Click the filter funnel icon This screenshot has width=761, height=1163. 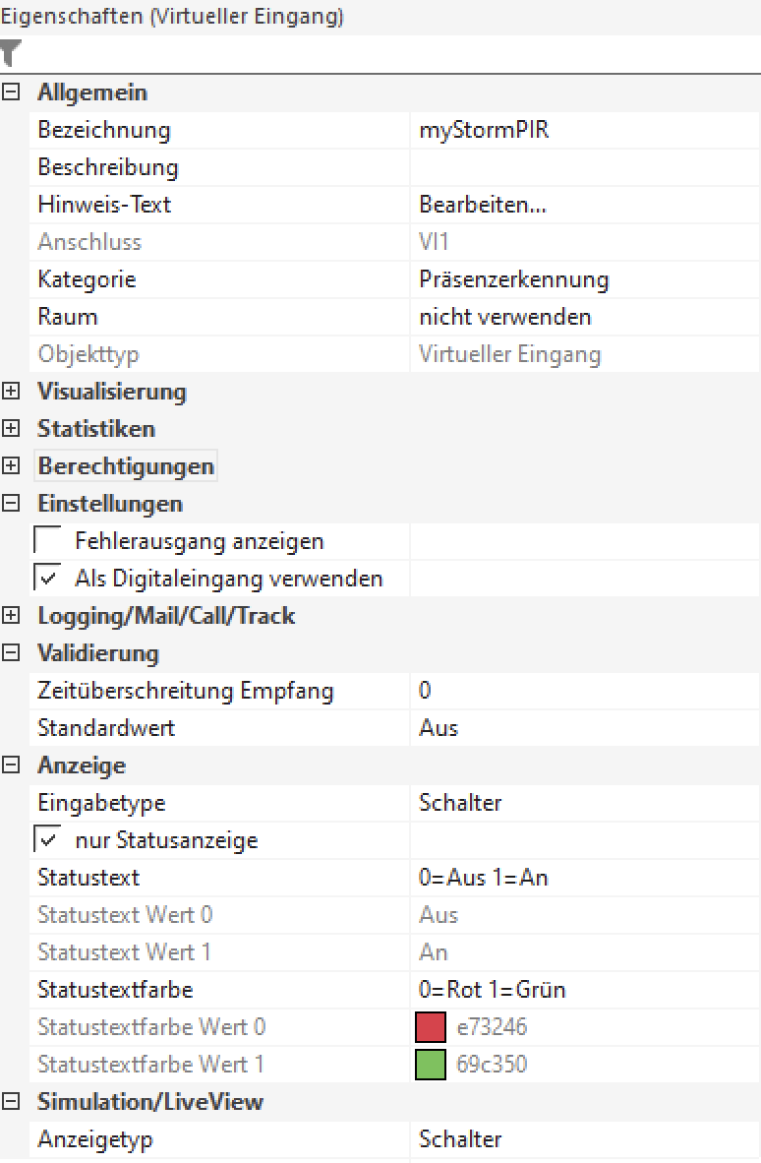[11, 53]
